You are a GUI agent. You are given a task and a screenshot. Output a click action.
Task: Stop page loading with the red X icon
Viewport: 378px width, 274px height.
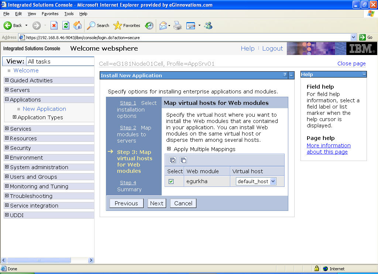(54, 25)
